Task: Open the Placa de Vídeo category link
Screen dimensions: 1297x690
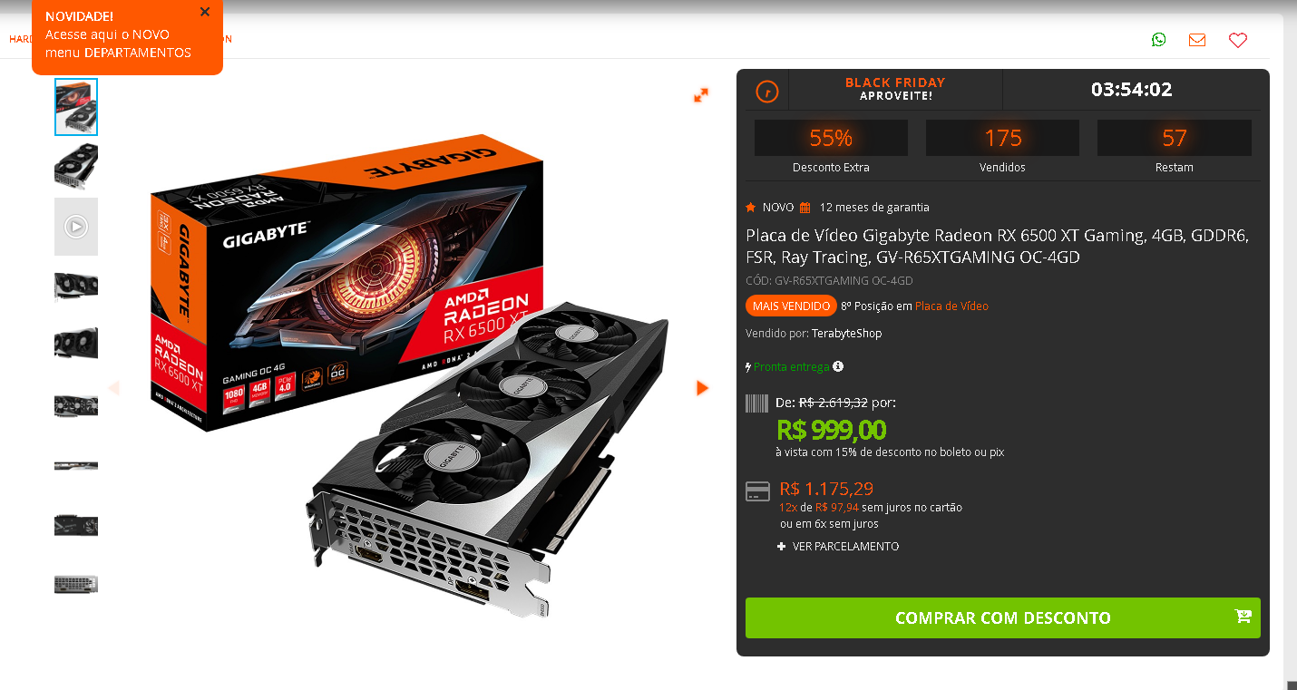Action: pyautogui.click(x=951, y=306)
